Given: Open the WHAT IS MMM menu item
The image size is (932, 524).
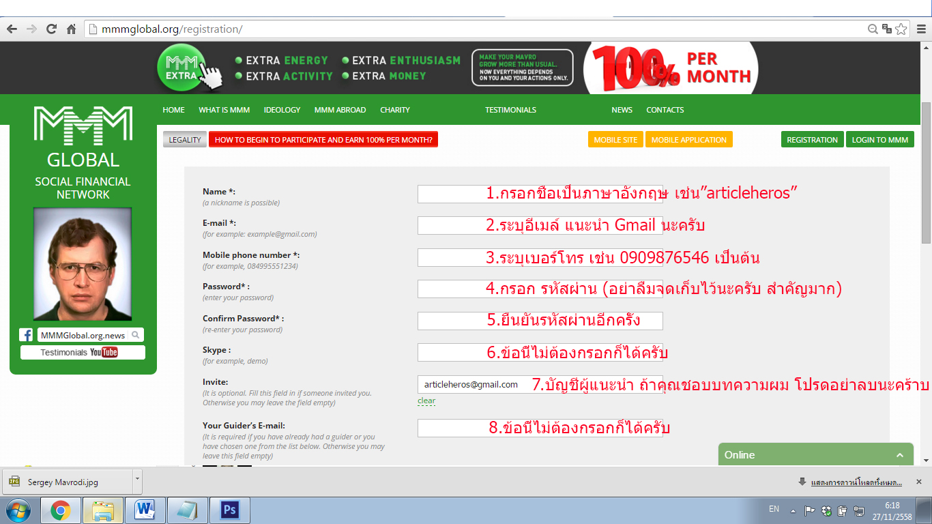Looking at the screenshot, I should pyautogui.click(x=224, y=110).
